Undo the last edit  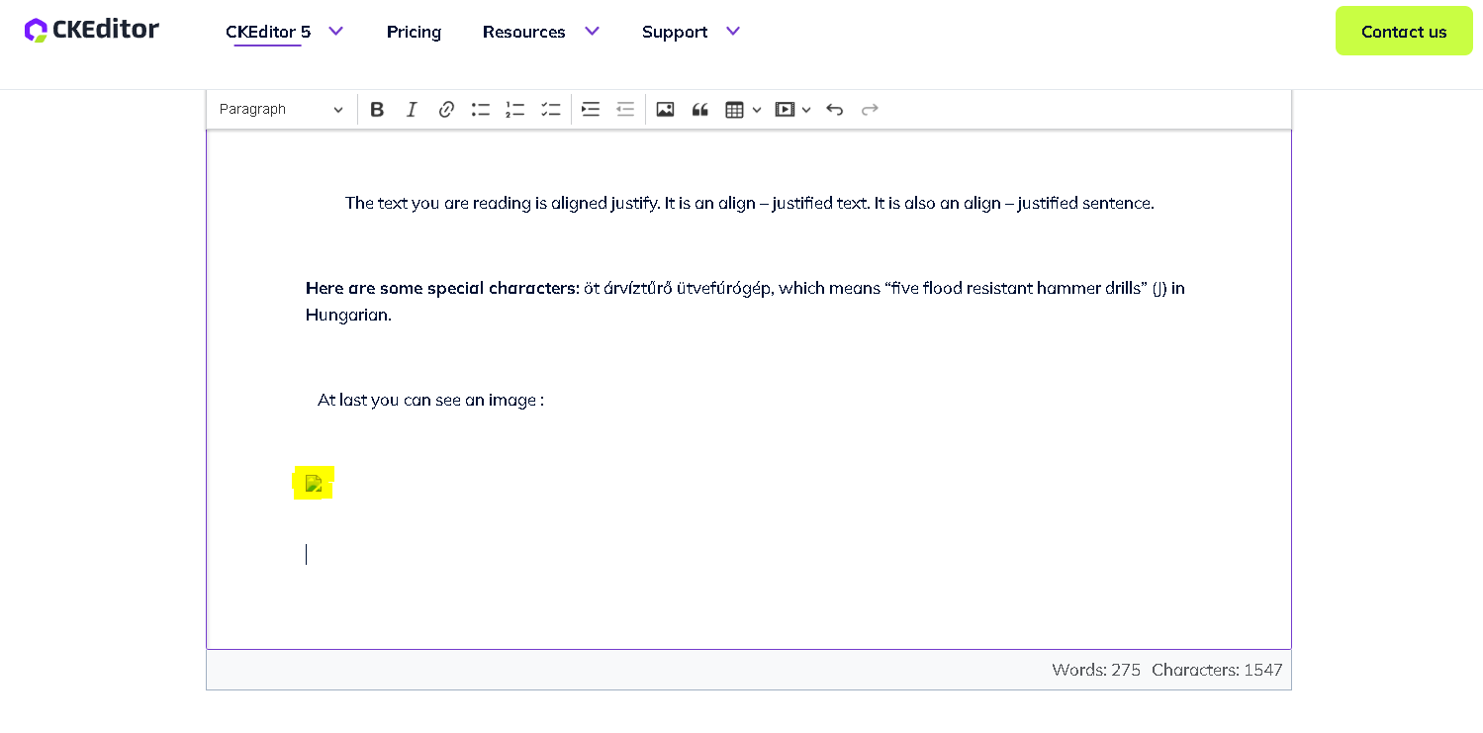(834, 109)
